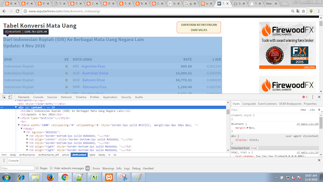This screenshot has width=323, height=182.
Task: Open the Application DevTools tab
Action: [x=110, y=97]
